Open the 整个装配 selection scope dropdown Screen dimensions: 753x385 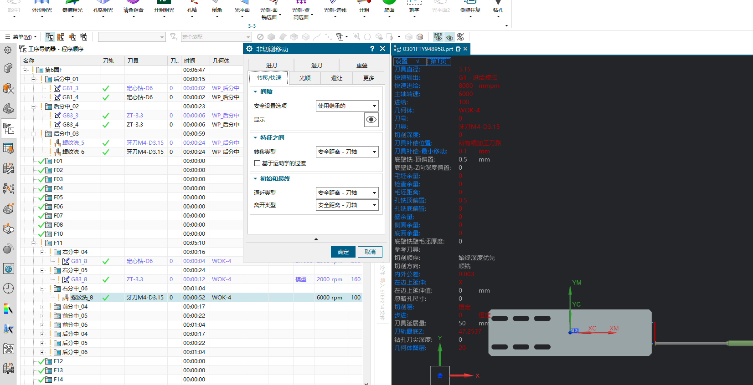point(216,37)
